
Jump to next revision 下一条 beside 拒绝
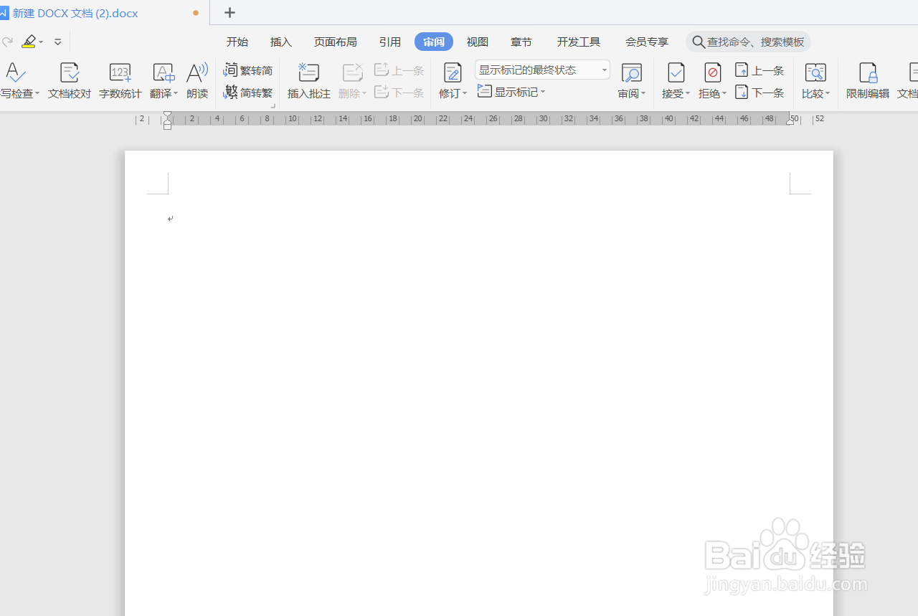(760, 93)
